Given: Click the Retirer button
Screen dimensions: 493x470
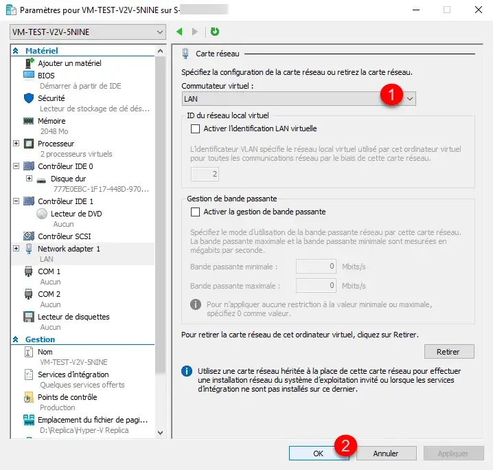Looking at the screenshot, I should (x=448, y=352).
